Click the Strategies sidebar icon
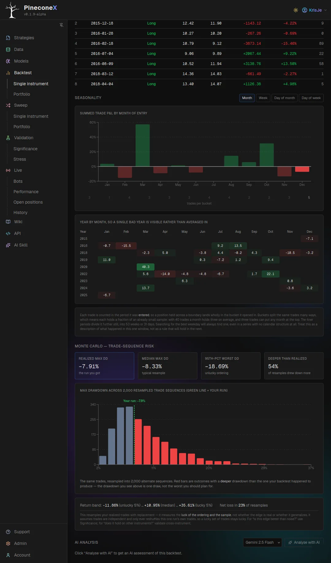Image resolution: width=331 pixels, height=563 pixels. tap(8, 38)
